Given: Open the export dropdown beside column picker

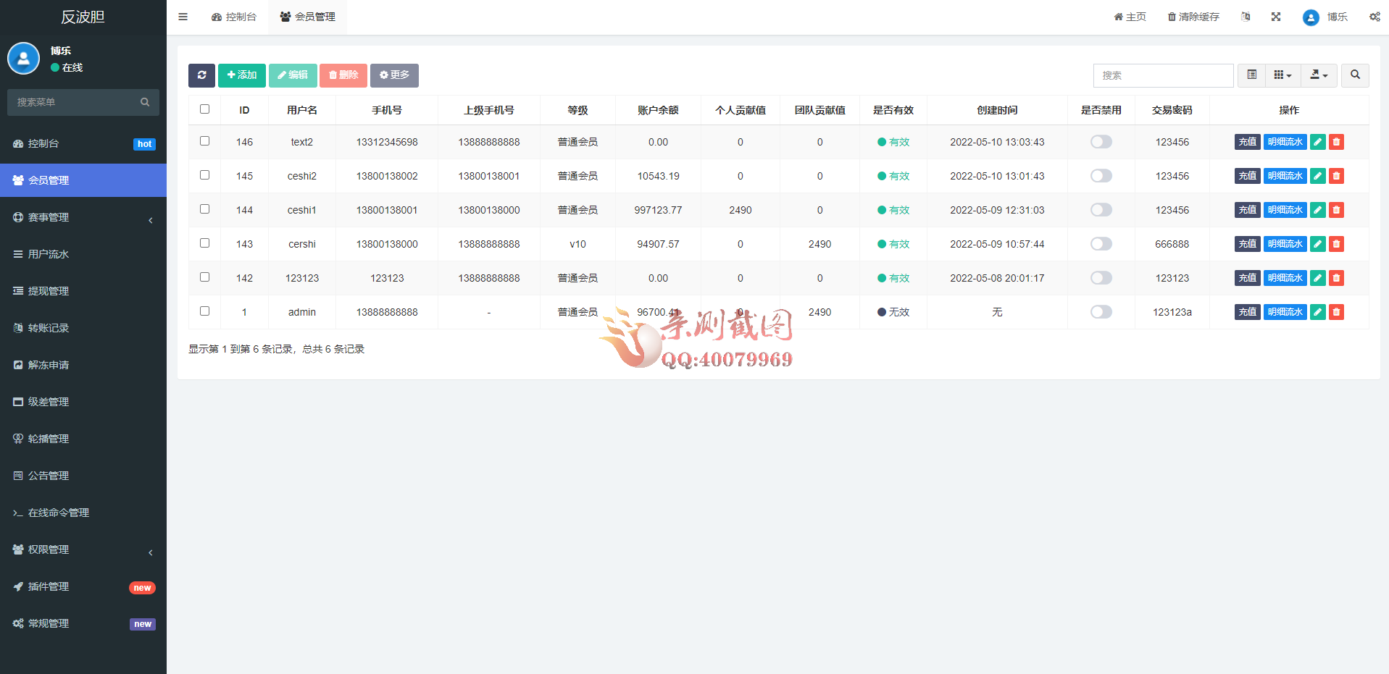Looking at the screenshot, I should [1319, 75].
